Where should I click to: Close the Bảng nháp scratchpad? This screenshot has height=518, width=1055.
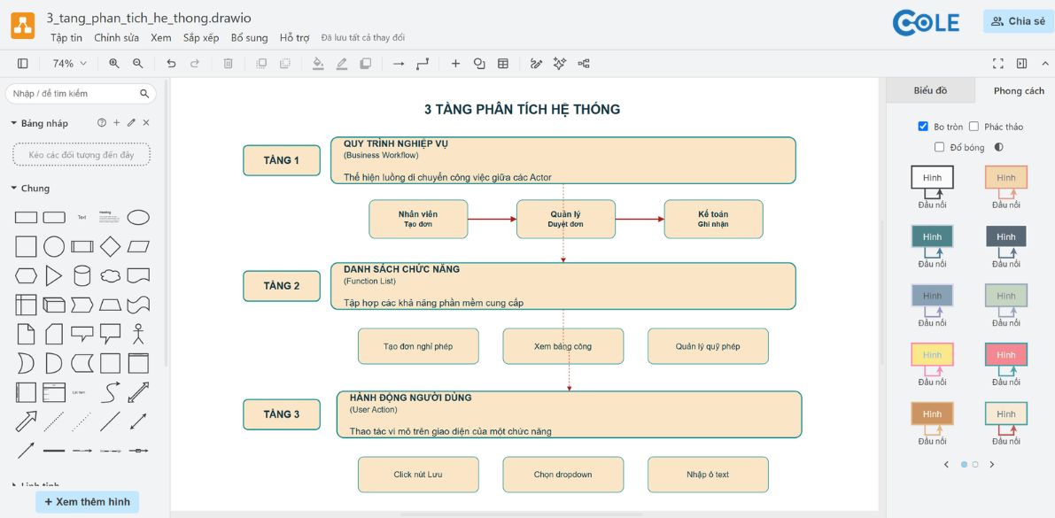pyautogui.click(x=146, y=122)
